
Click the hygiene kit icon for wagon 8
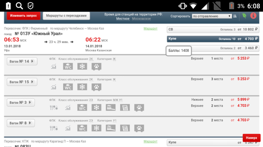tap(111, 128)
